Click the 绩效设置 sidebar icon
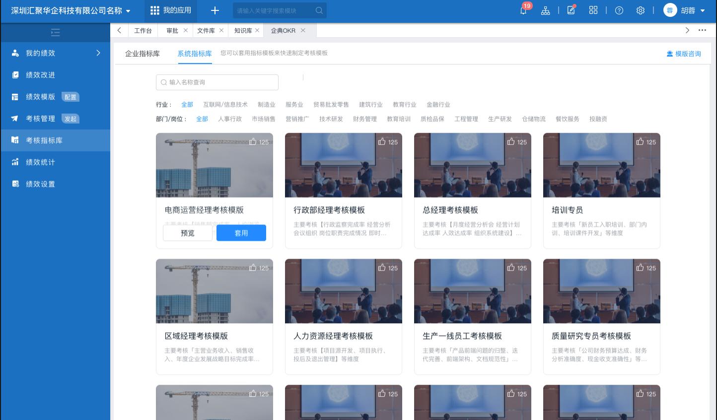 tap(15, 184)
